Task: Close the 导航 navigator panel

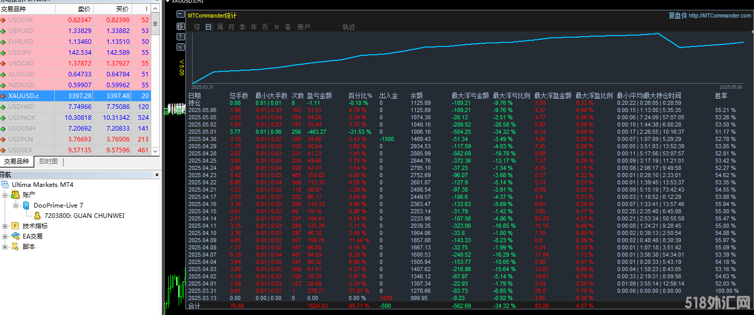Action: tap(158, 175)
